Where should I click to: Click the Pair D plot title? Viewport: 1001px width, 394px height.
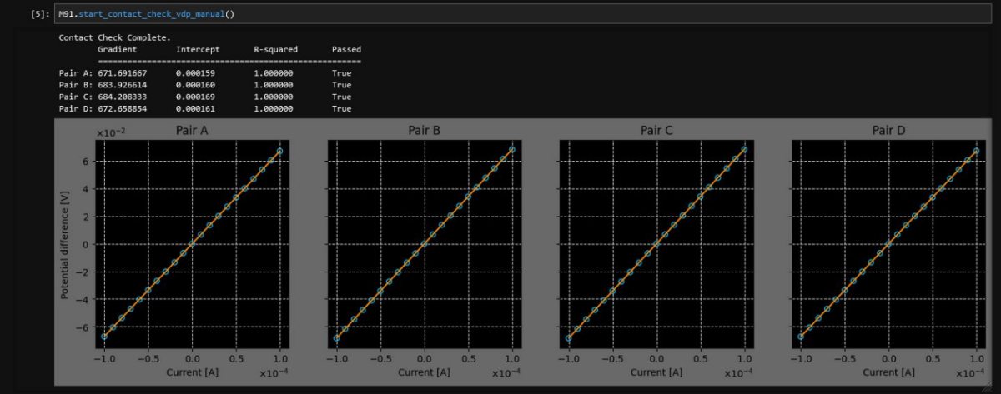coord(888,130)
